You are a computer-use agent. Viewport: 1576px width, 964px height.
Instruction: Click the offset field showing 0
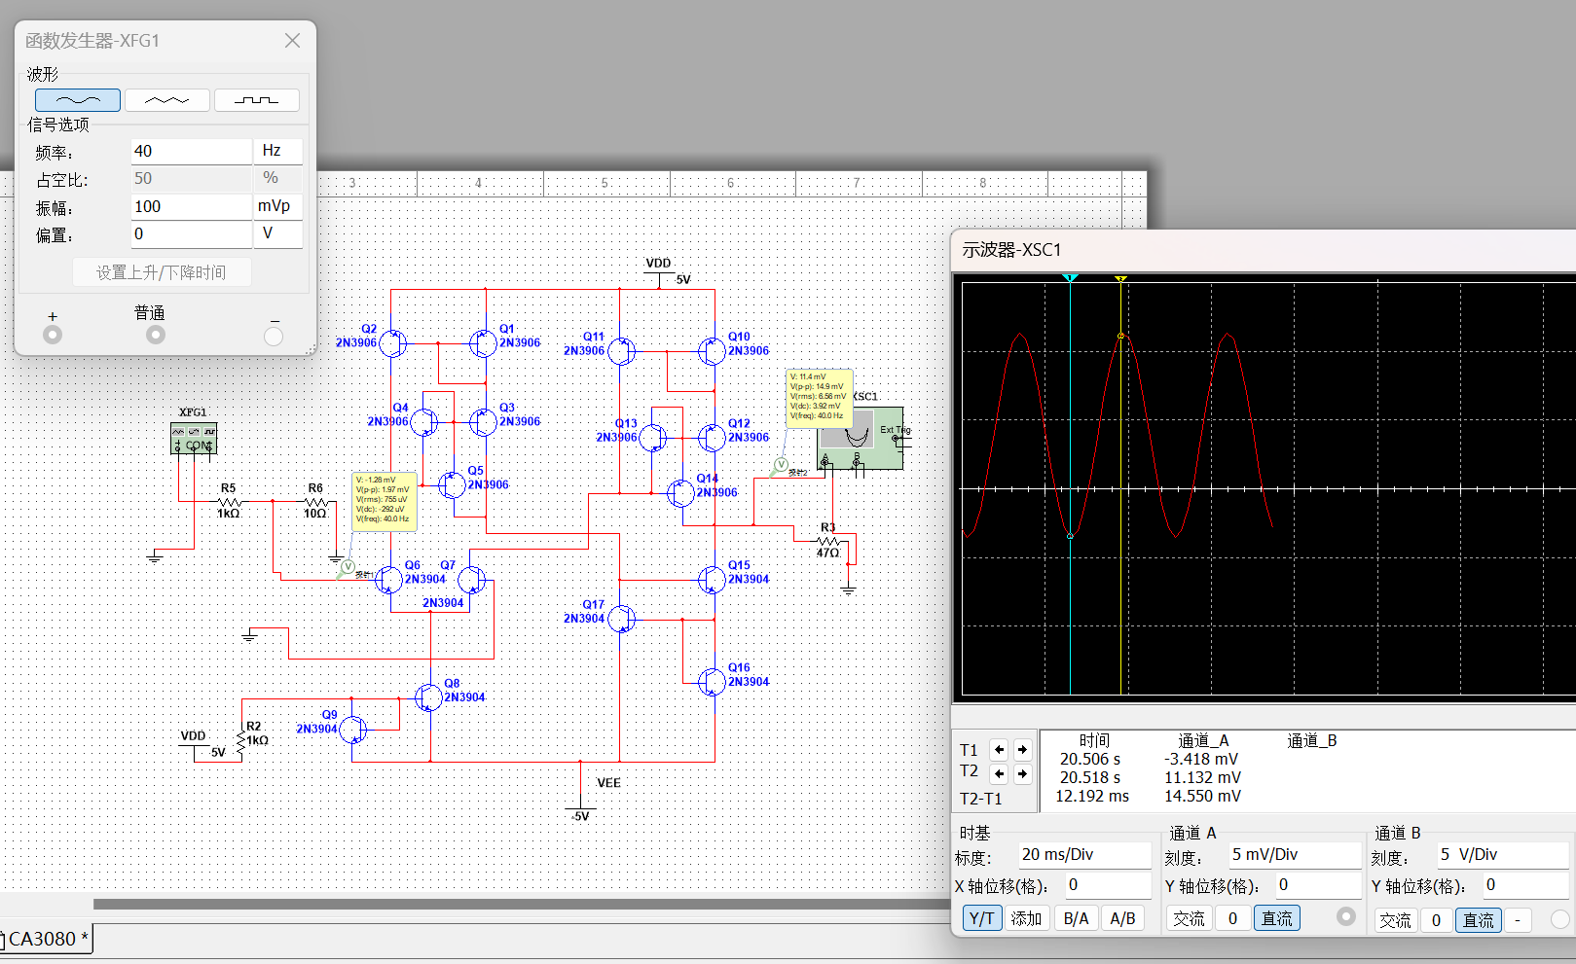pos(192,233)
